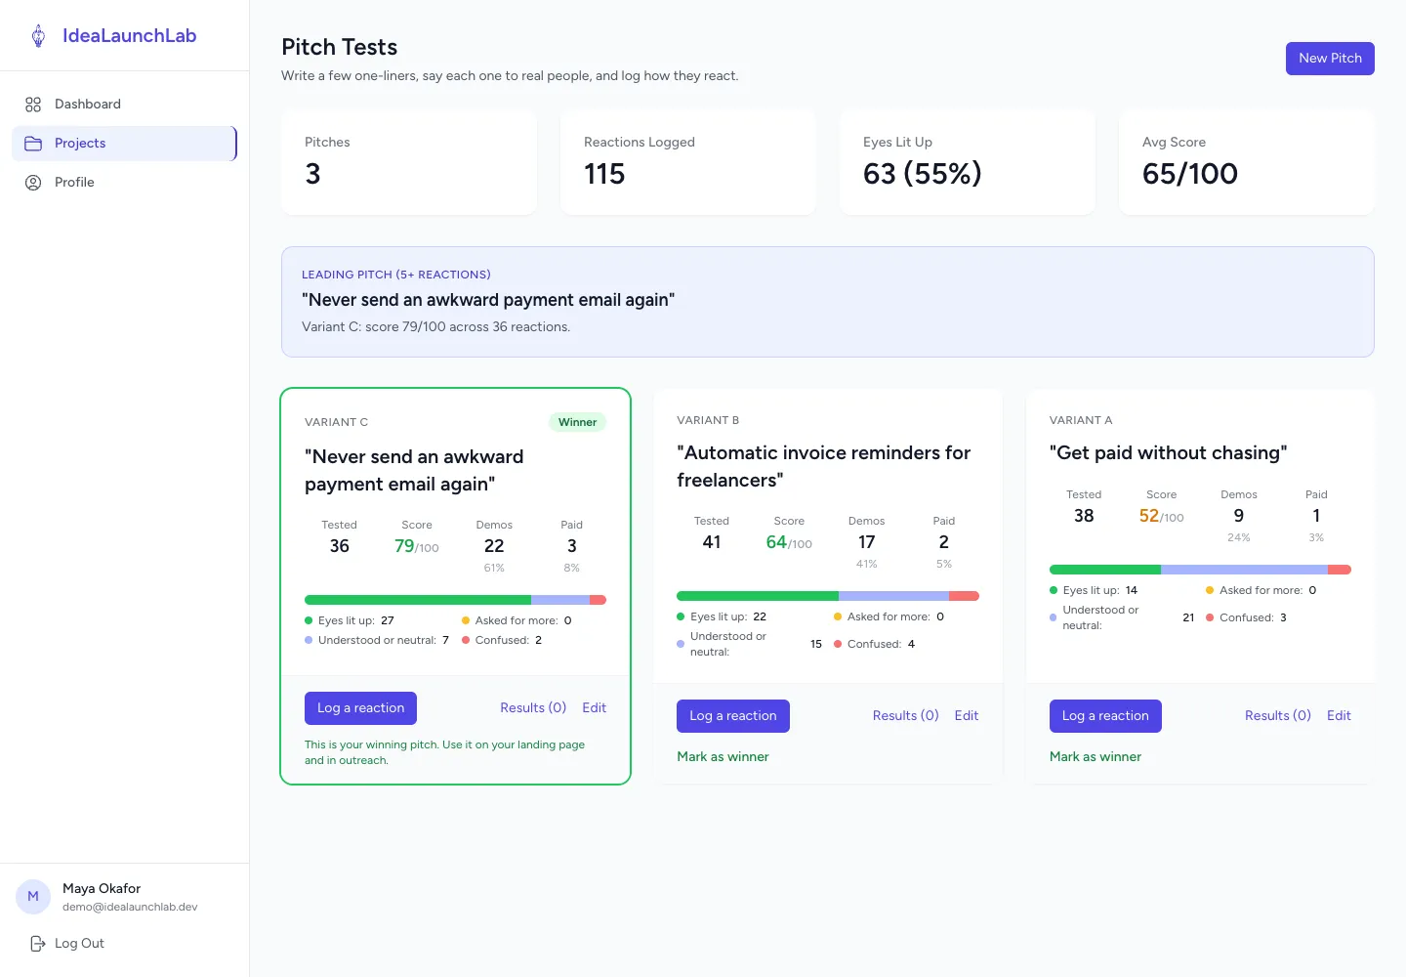Click the Winner badge on Variant C
Image resolution: width=1406 pixels, height=977 pixels.
click(x=577, y=422)
